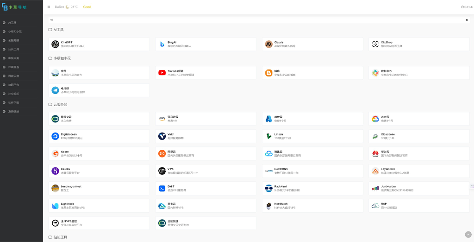Open the ChatGPT icon link
Screen dimensions: 474x242
(x=55, y=44)
